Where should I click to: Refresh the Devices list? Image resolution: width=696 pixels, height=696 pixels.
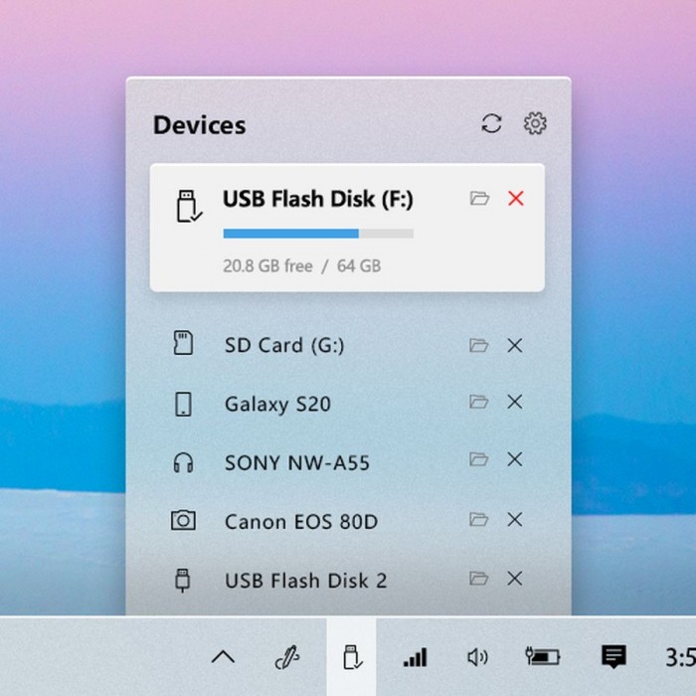(x=491, y=123)
